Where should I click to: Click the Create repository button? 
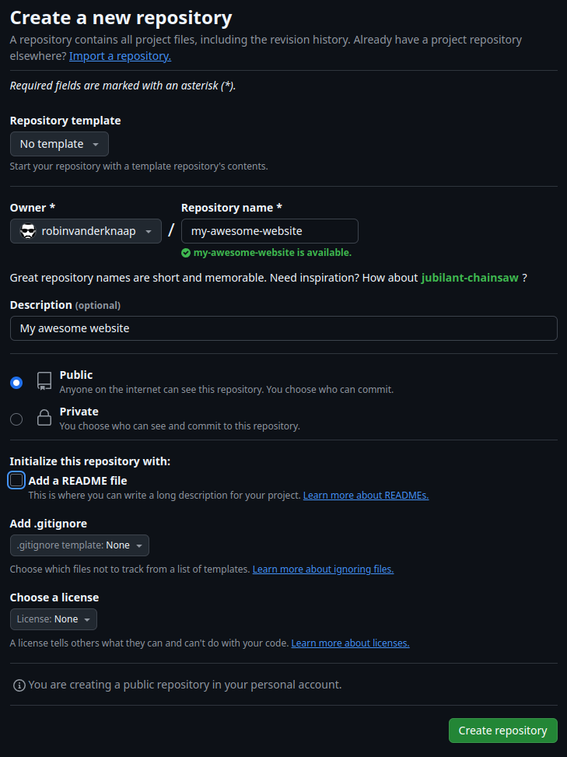[x=502, y=731]
